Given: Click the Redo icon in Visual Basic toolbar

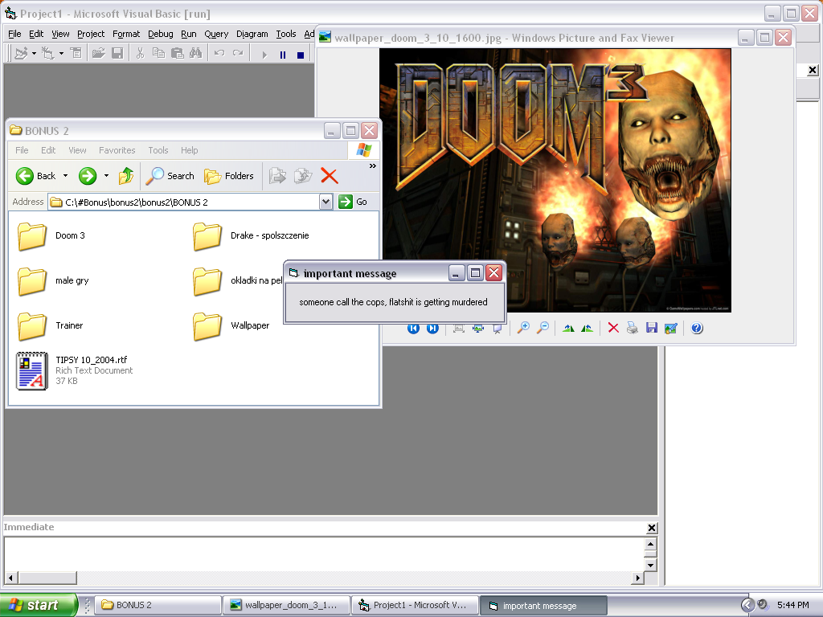Looking at the screenshot, I should tap(238, 53).
